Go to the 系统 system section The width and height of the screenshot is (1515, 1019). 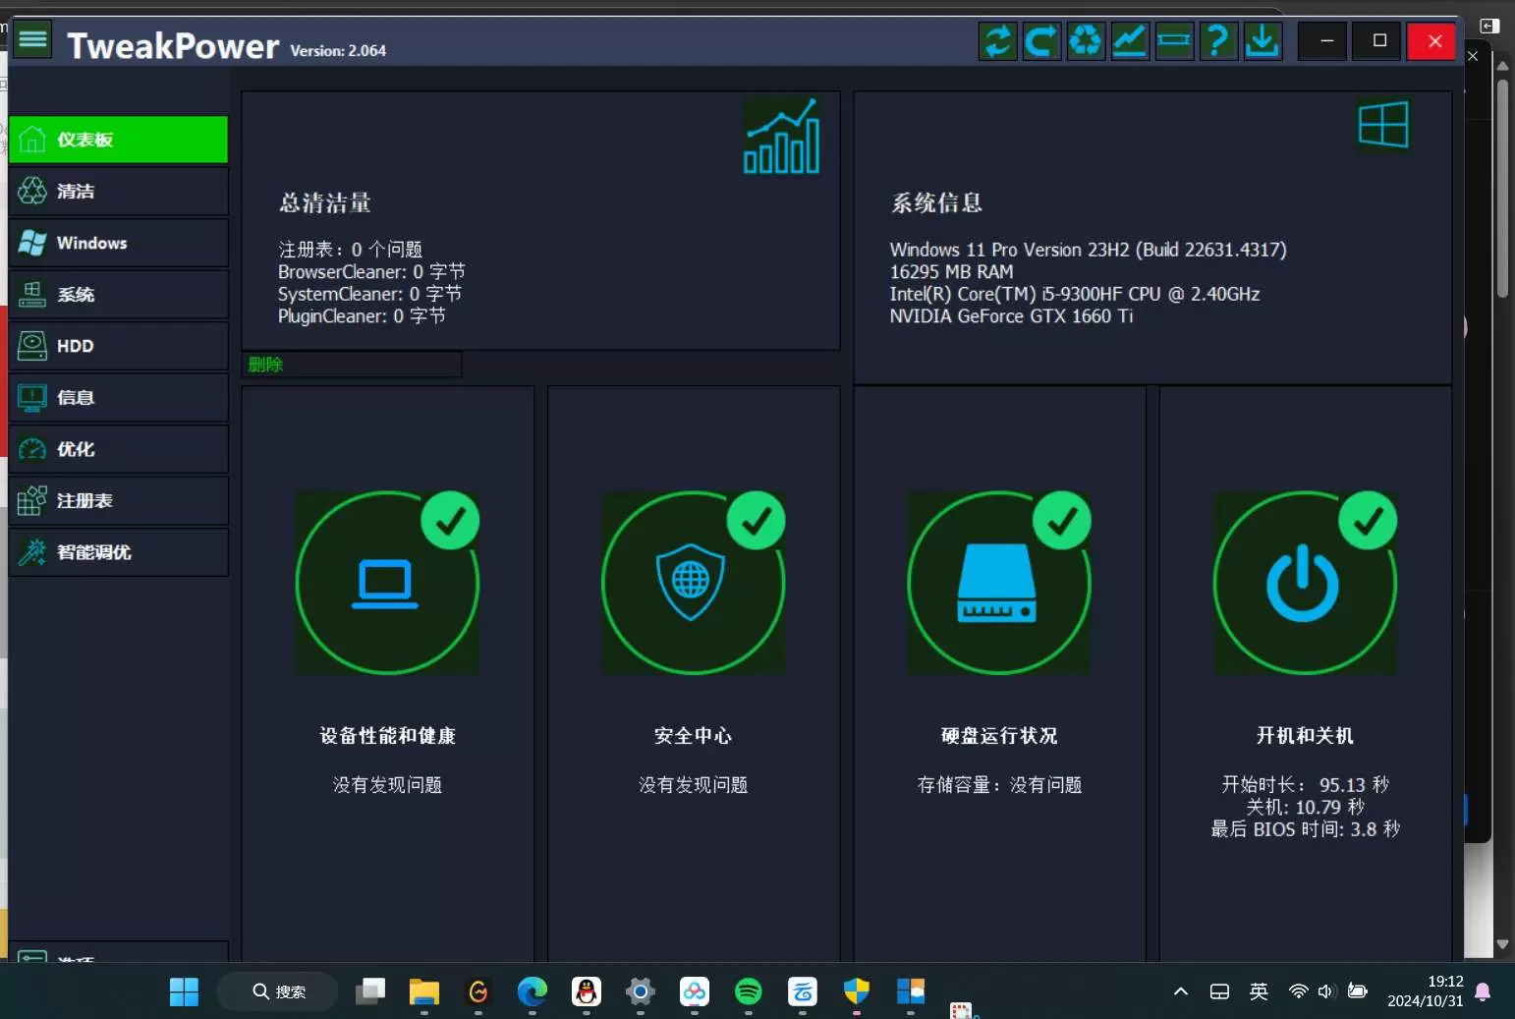tap(119, 294)
